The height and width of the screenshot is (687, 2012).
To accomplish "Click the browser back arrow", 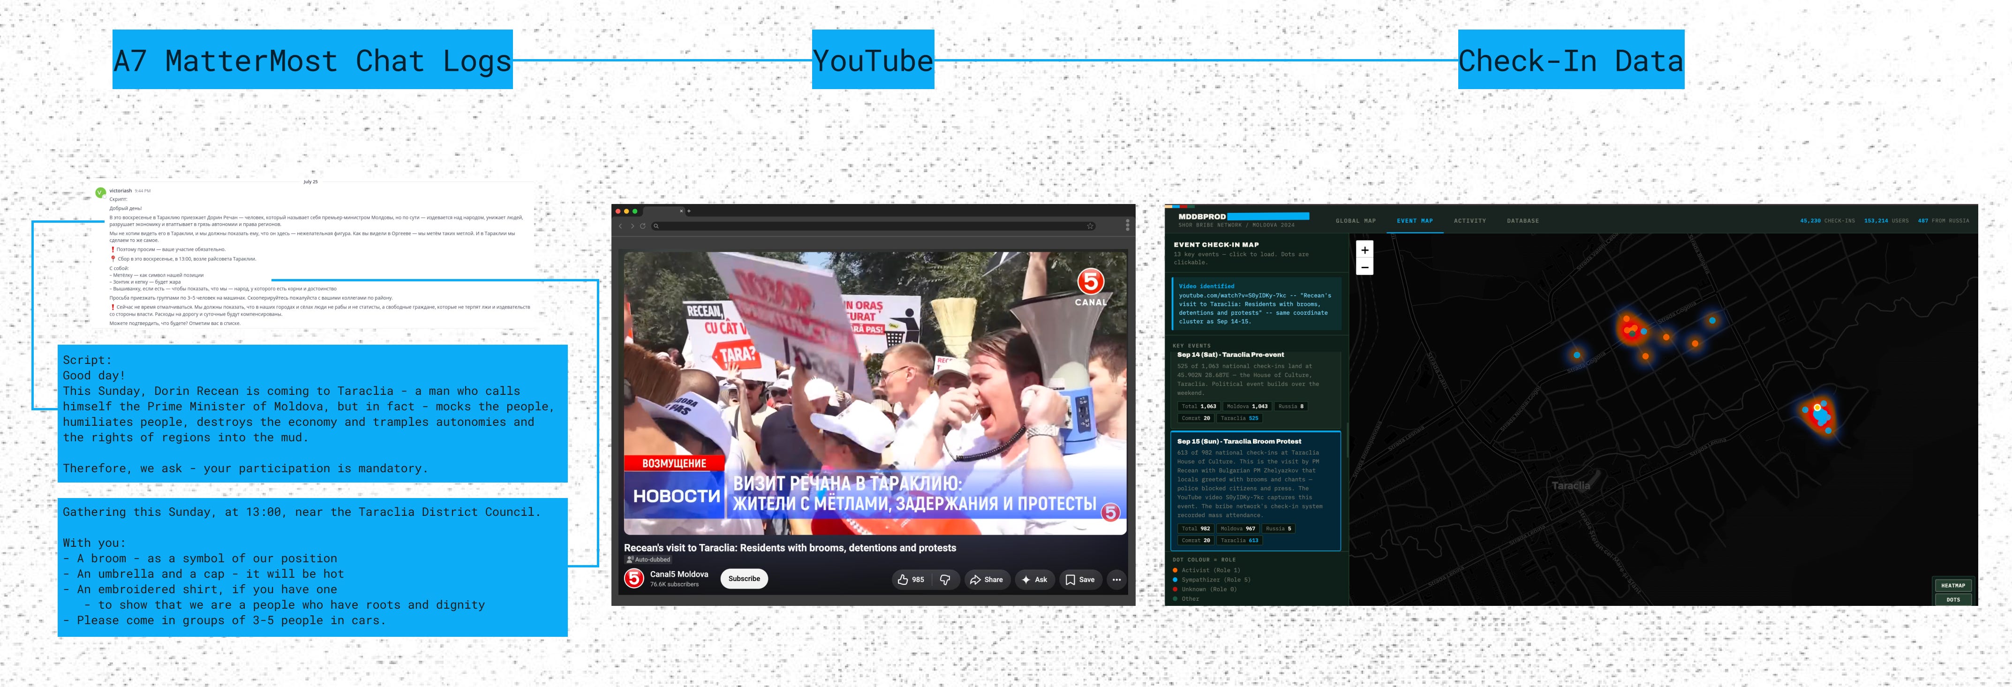I will click(x=621, y=226).
